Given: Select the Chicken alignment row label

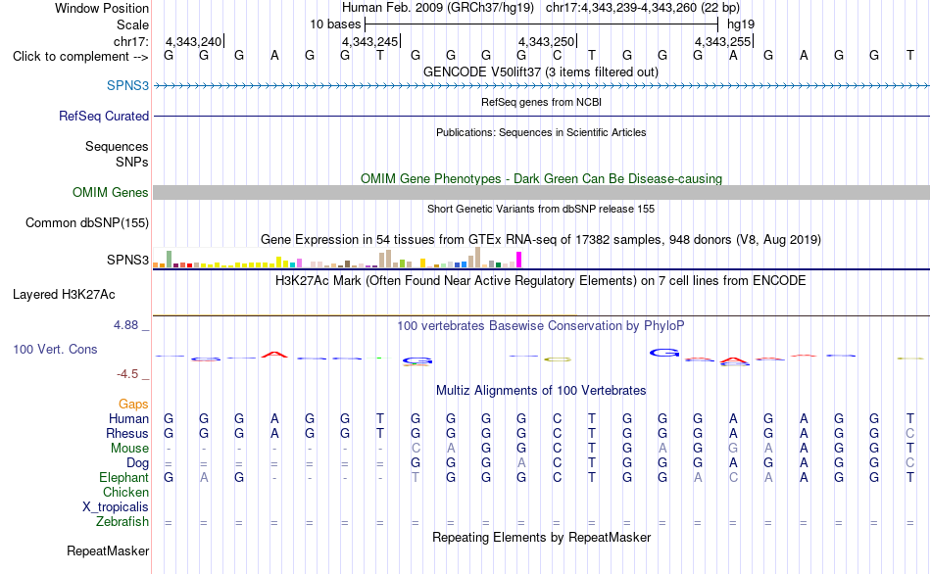Looking at the screenshot, I should [x=125, y=492].
